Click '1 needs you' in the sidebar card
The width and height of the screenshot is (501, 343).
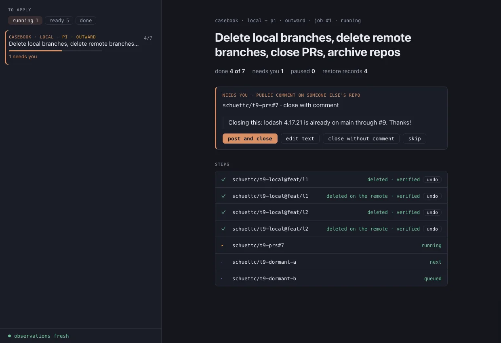(x=23, y=57)
